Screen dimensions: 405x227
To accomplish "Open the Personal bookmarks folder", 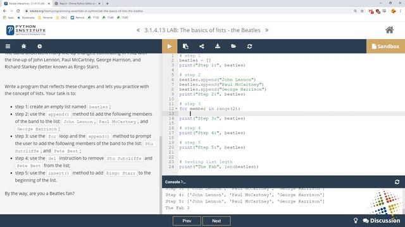I will [x=45, y=18].
